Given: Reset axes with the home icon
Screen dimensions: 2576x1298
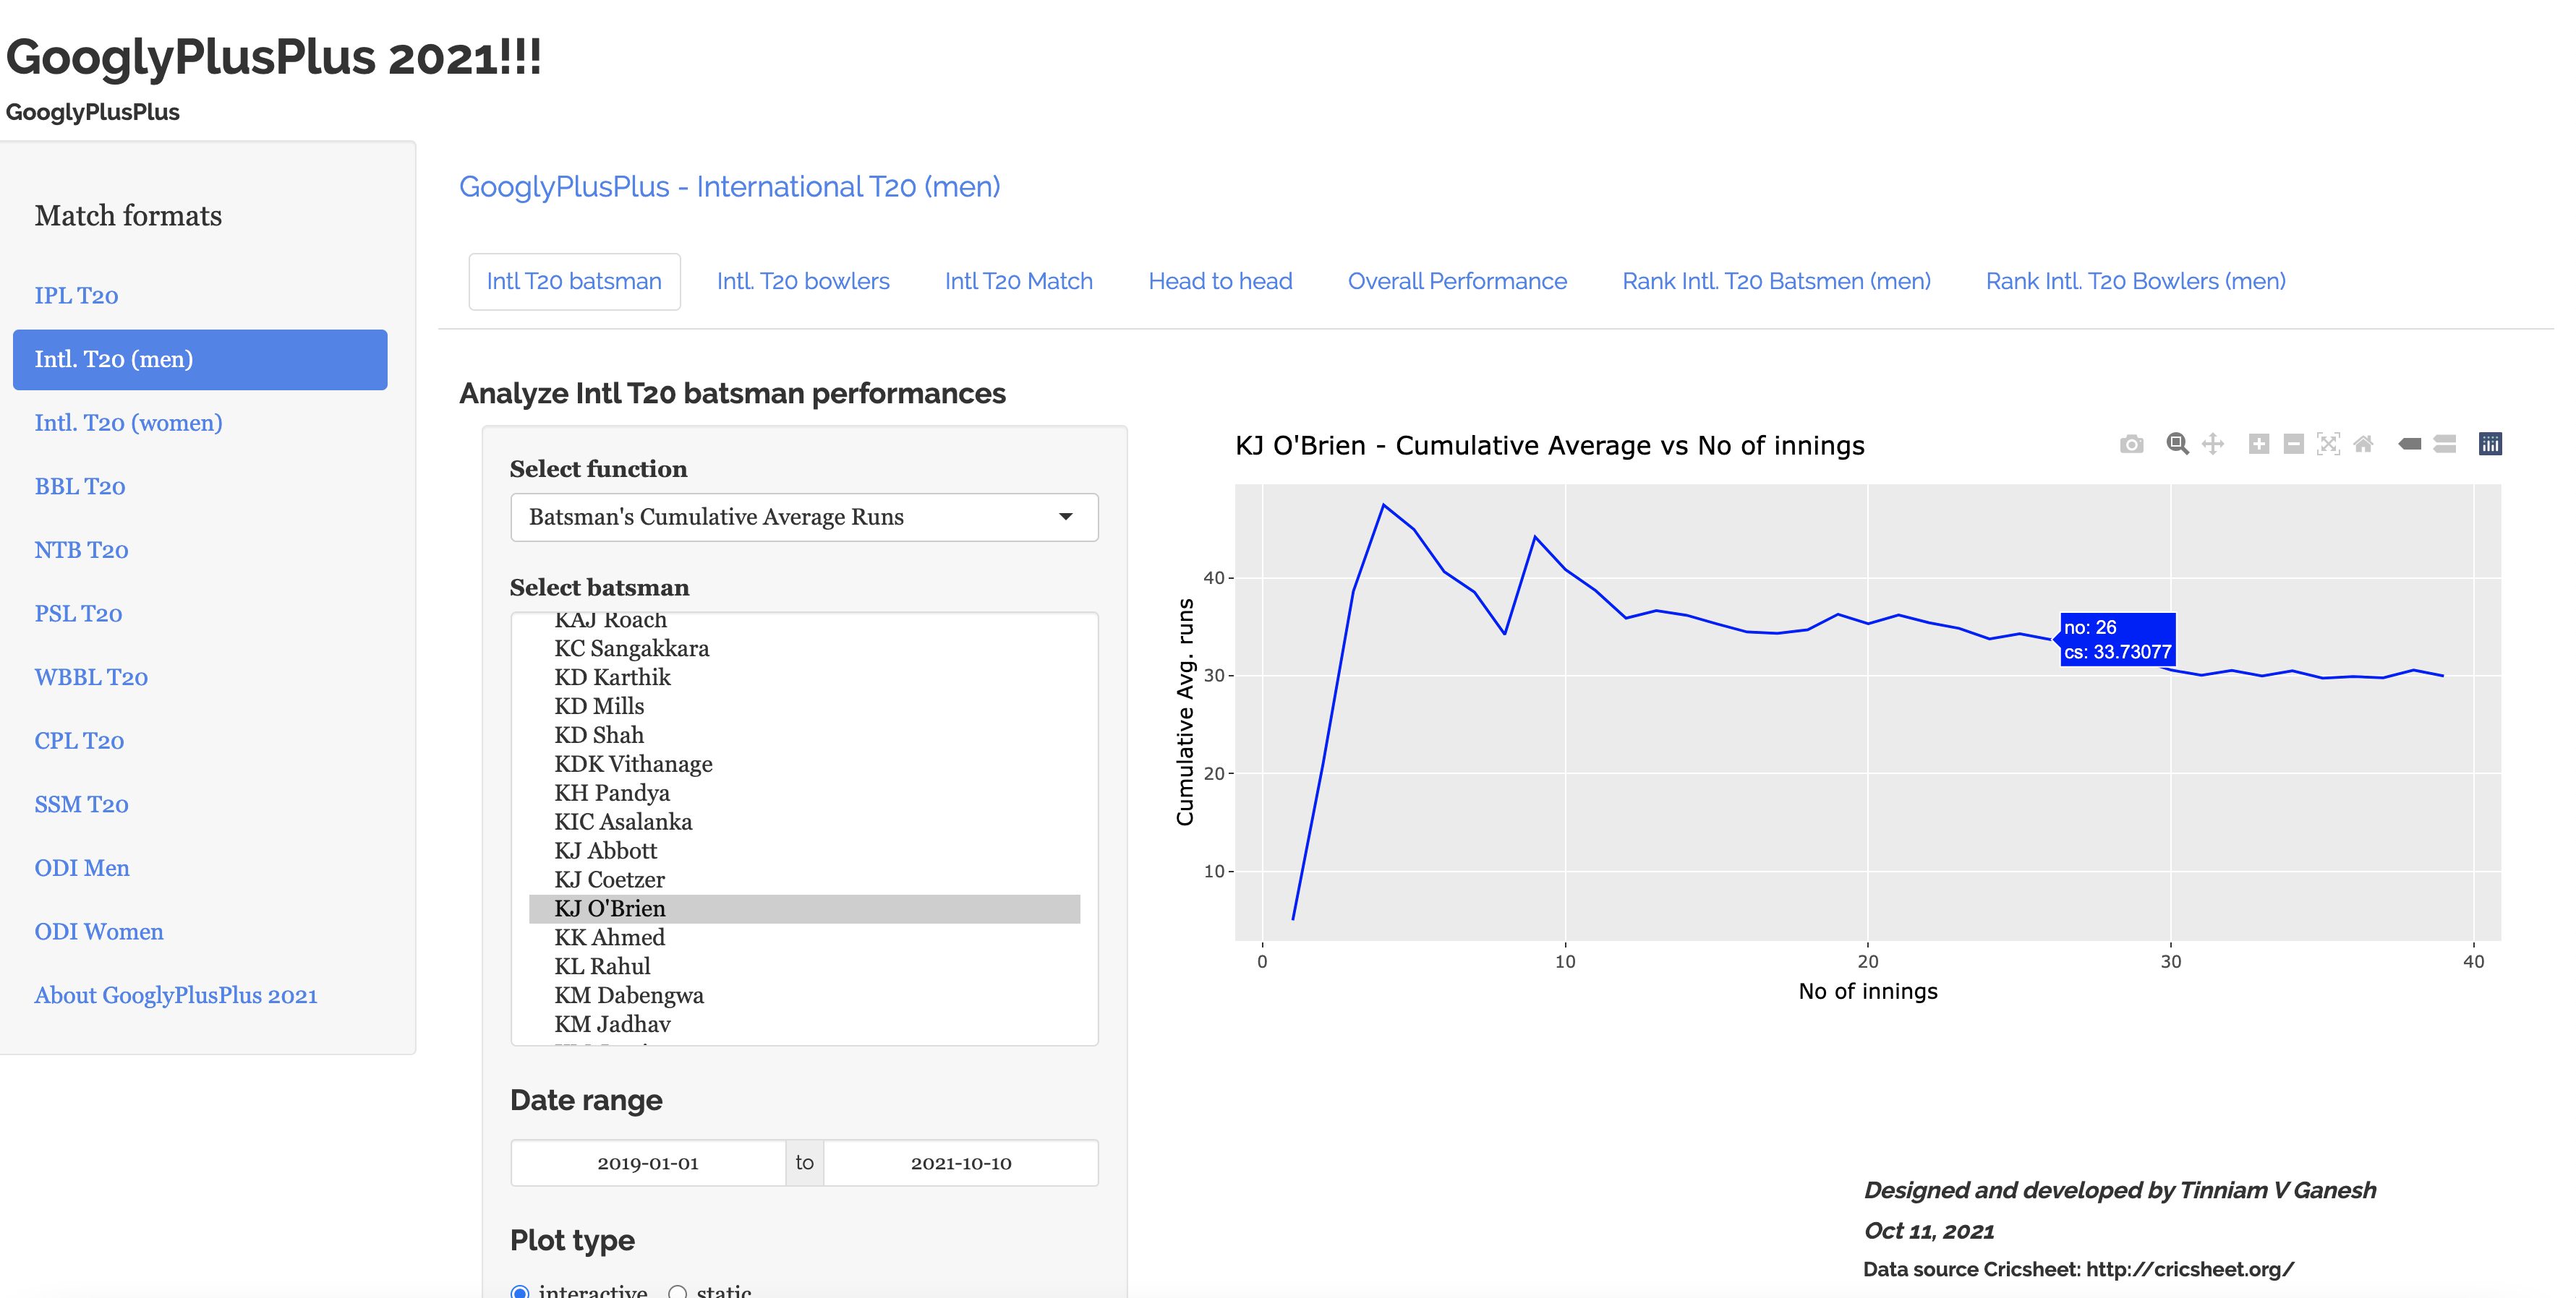Looking at the screenshot, I should 2363,444.
